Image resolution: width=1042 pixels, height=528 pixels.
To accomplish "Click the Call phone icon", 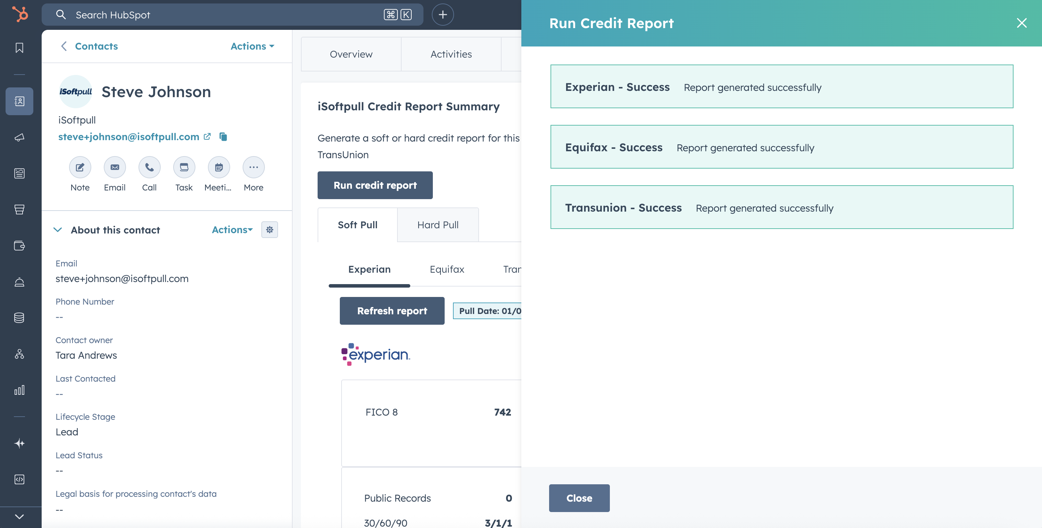I will point(149,167).
